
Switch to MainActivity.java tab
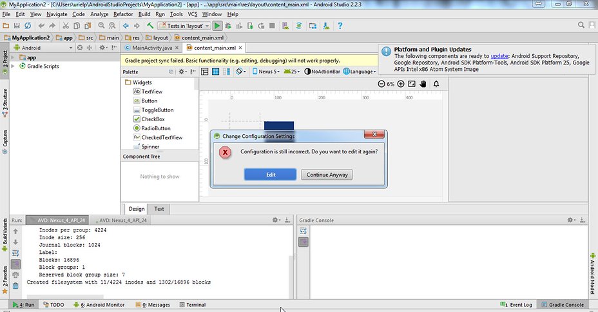coord(151,48)
